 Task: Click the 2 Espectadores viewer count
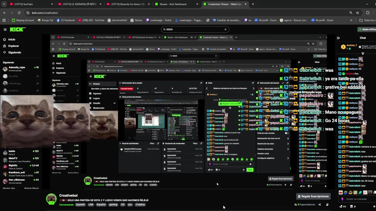tap(305, 205)
